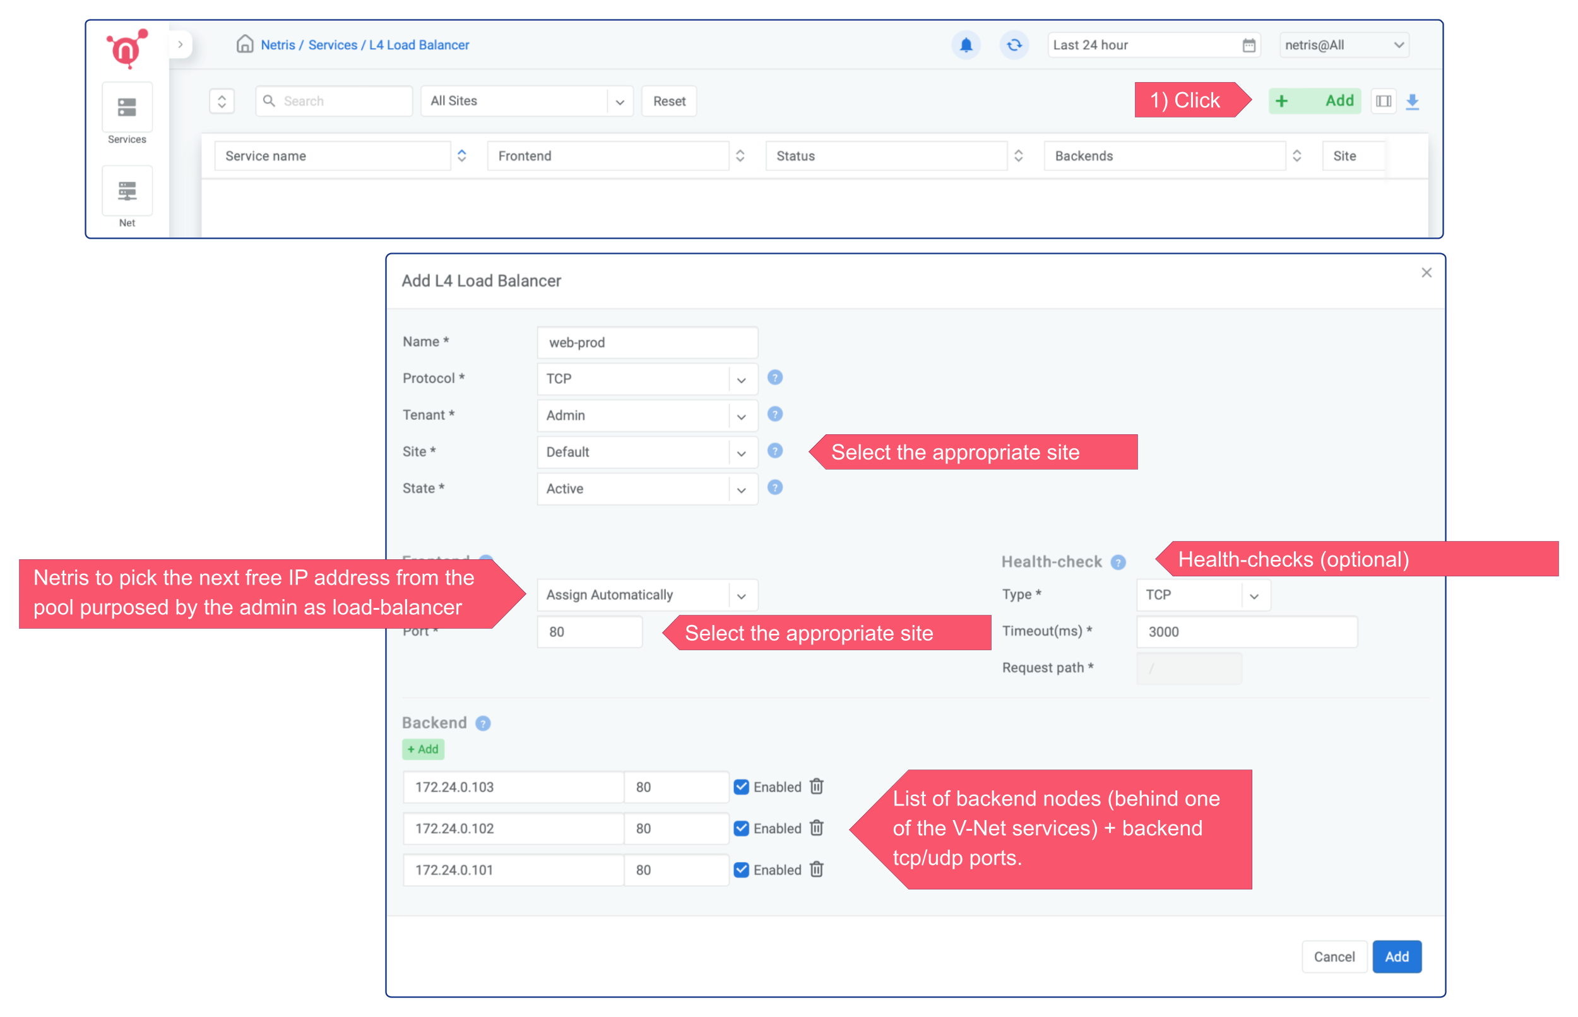Click the refresh sync icon
The width and height of the screenshot is (1578, 1017).
click(1014, 45)
